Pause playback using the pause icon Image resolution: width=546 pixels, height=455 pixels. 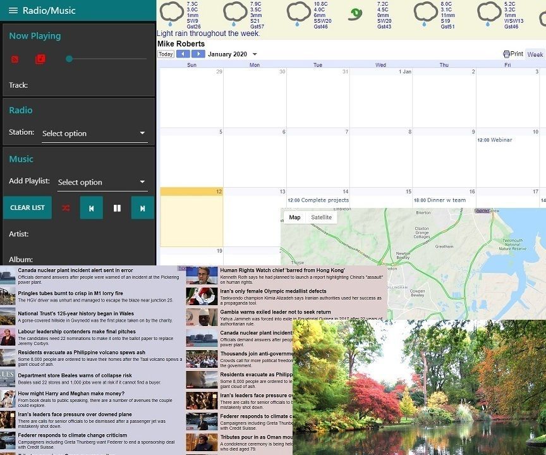point(117,207)
